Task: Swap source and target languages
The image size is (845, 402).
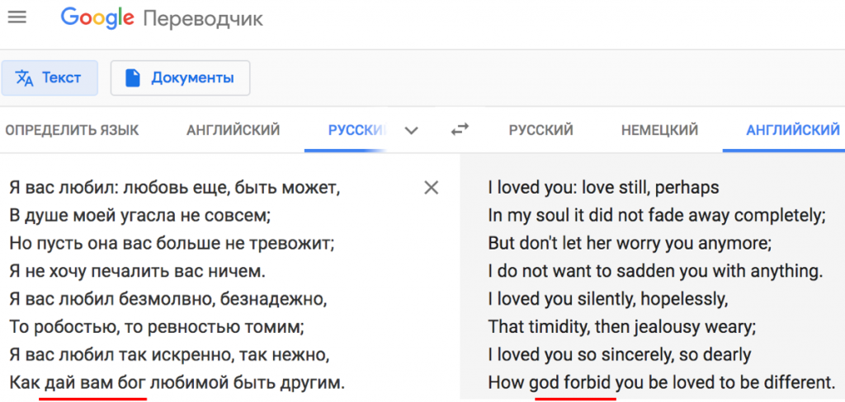Action: pos(460,129)
